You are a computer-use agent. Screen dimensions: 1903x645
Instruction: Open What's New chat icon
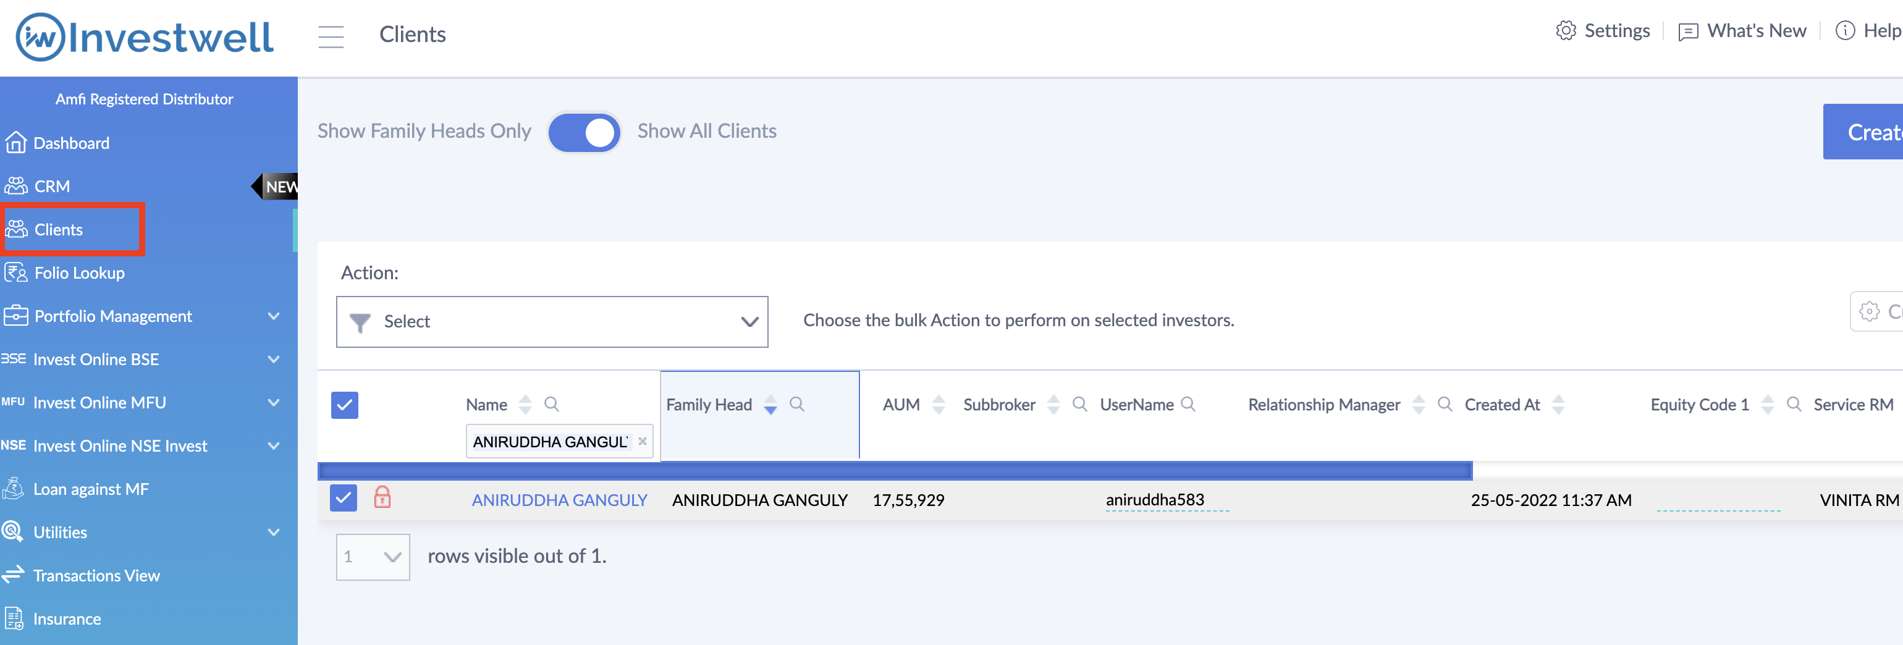pyautogui.click(x=1688, y=31)
